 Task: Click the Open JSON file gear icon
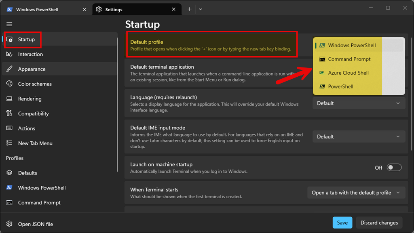[x=9, y=224]
